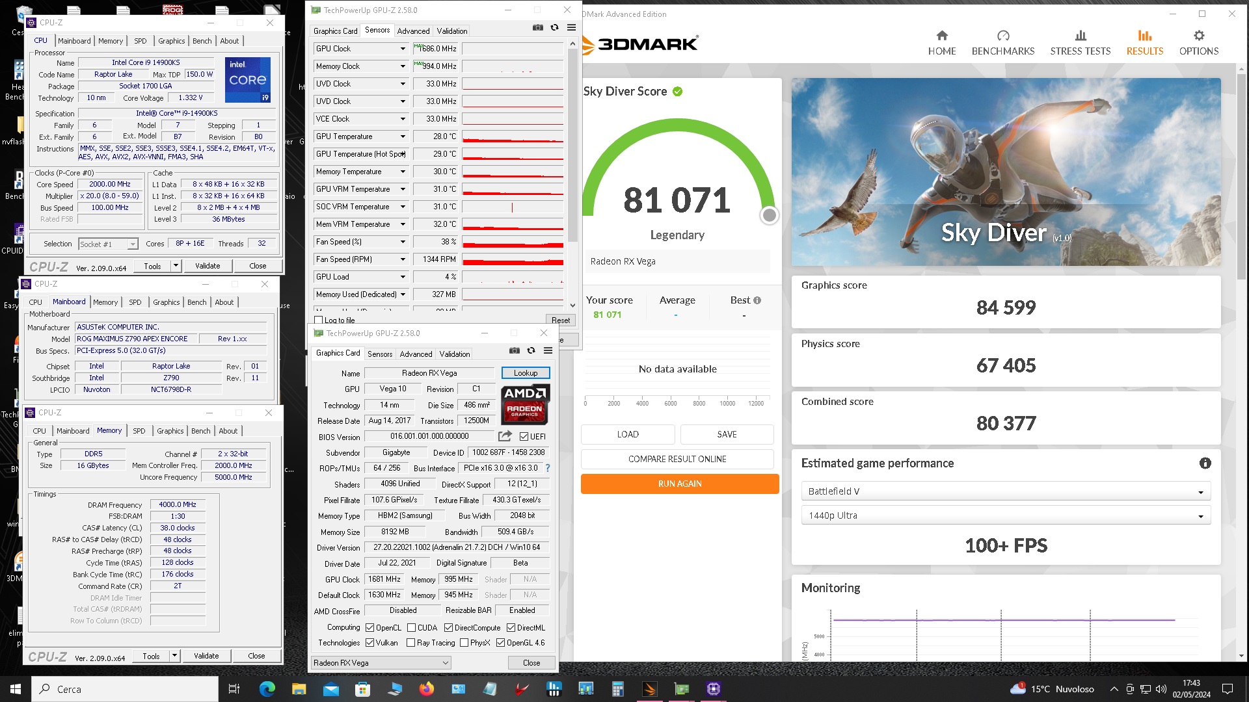Click refresh icon in GPU-Z Graphics Card window
Viewport: 1249px width, 702px height.
531,350
